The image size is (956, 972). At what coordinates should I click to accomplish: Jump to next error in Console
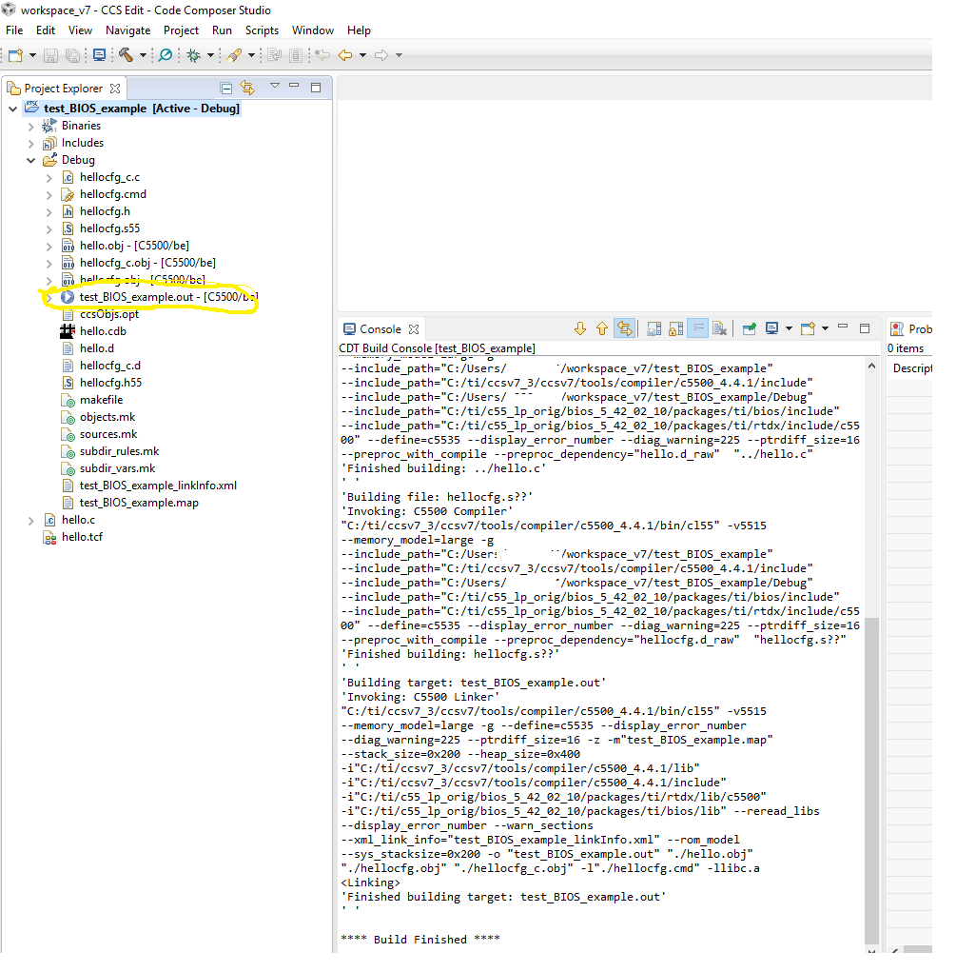pyautogui.click(x=580, y=328)
